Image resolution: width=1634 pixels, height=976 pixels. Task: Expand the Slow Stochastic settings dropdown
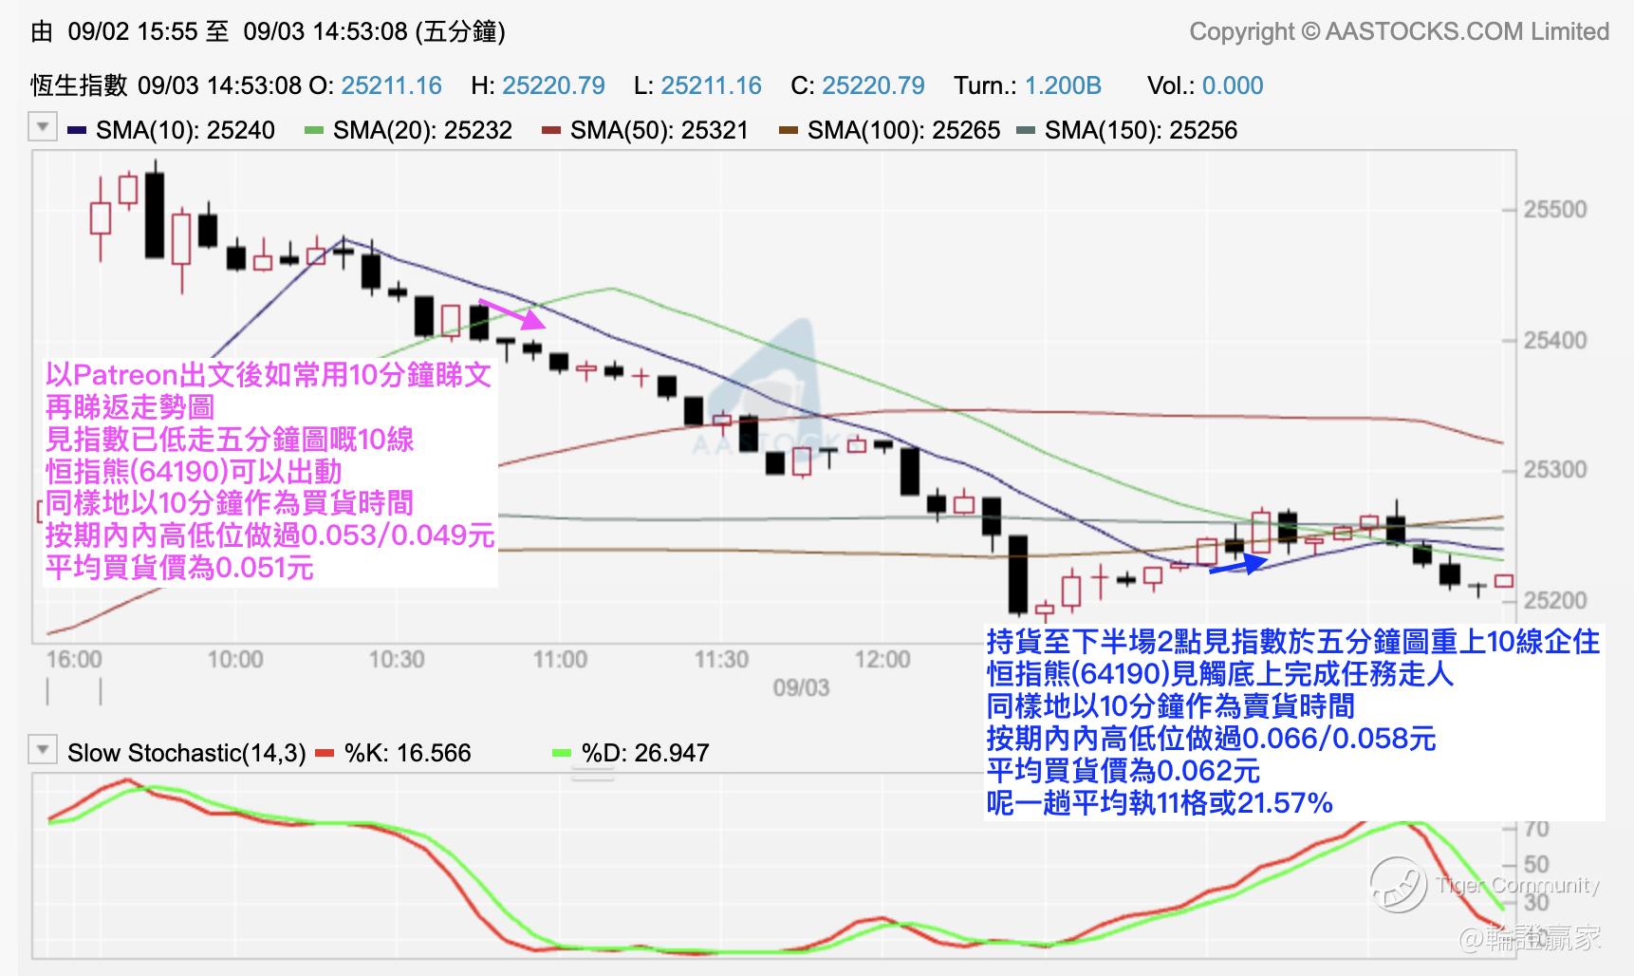coord(43,750)
